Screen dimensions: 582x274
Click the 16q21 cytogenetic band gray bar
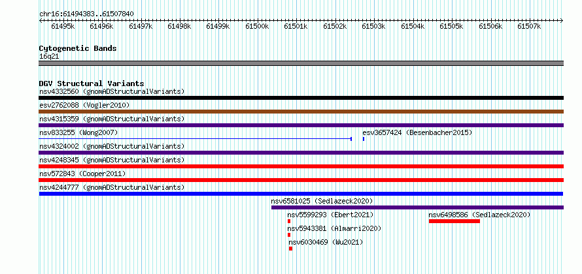click(301, 63)
